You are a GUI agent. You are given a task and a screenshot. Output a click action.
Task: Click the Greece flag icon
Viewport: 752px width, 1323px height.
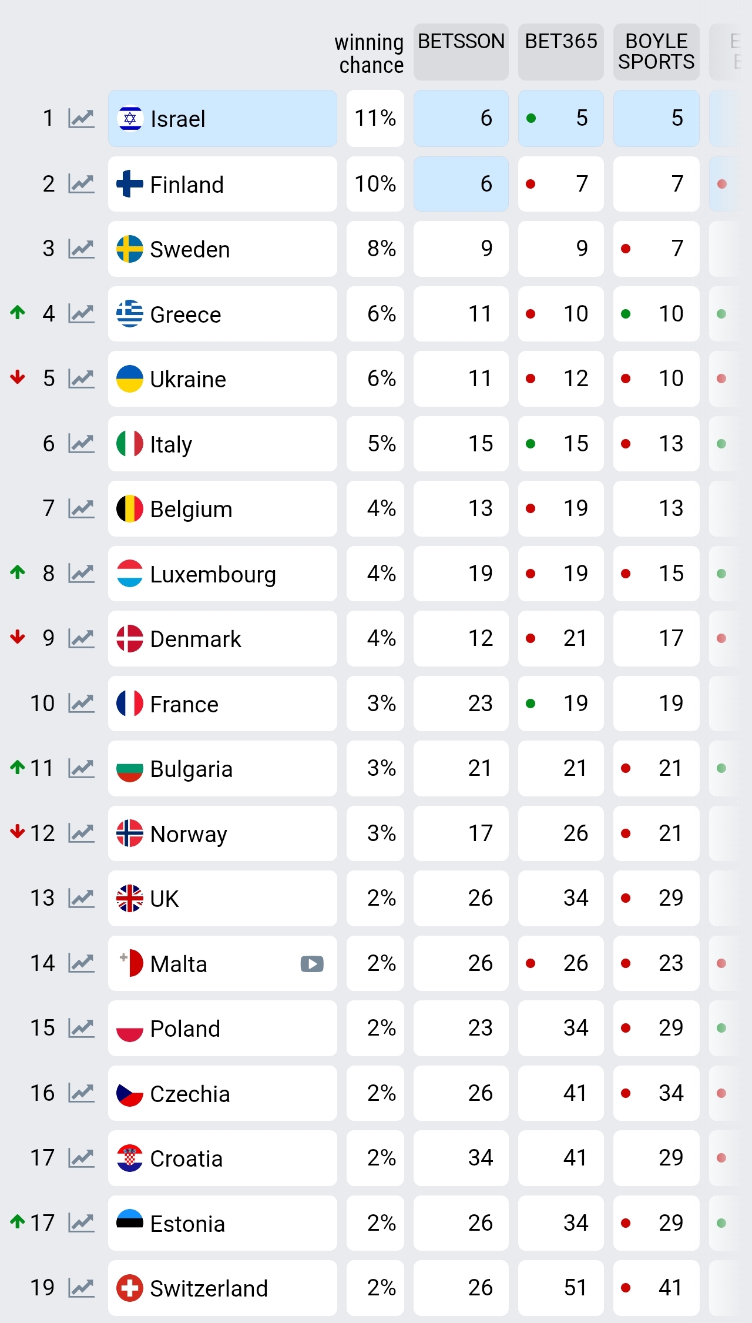129,313
